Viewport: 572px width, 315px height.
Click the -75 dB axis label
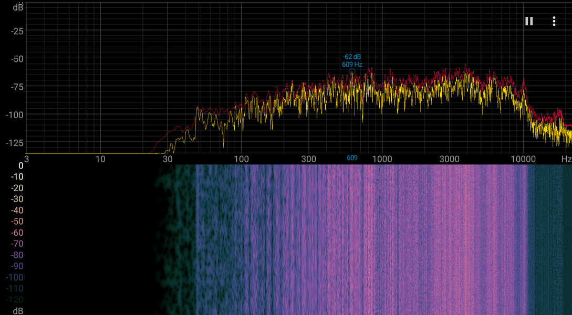17,87
